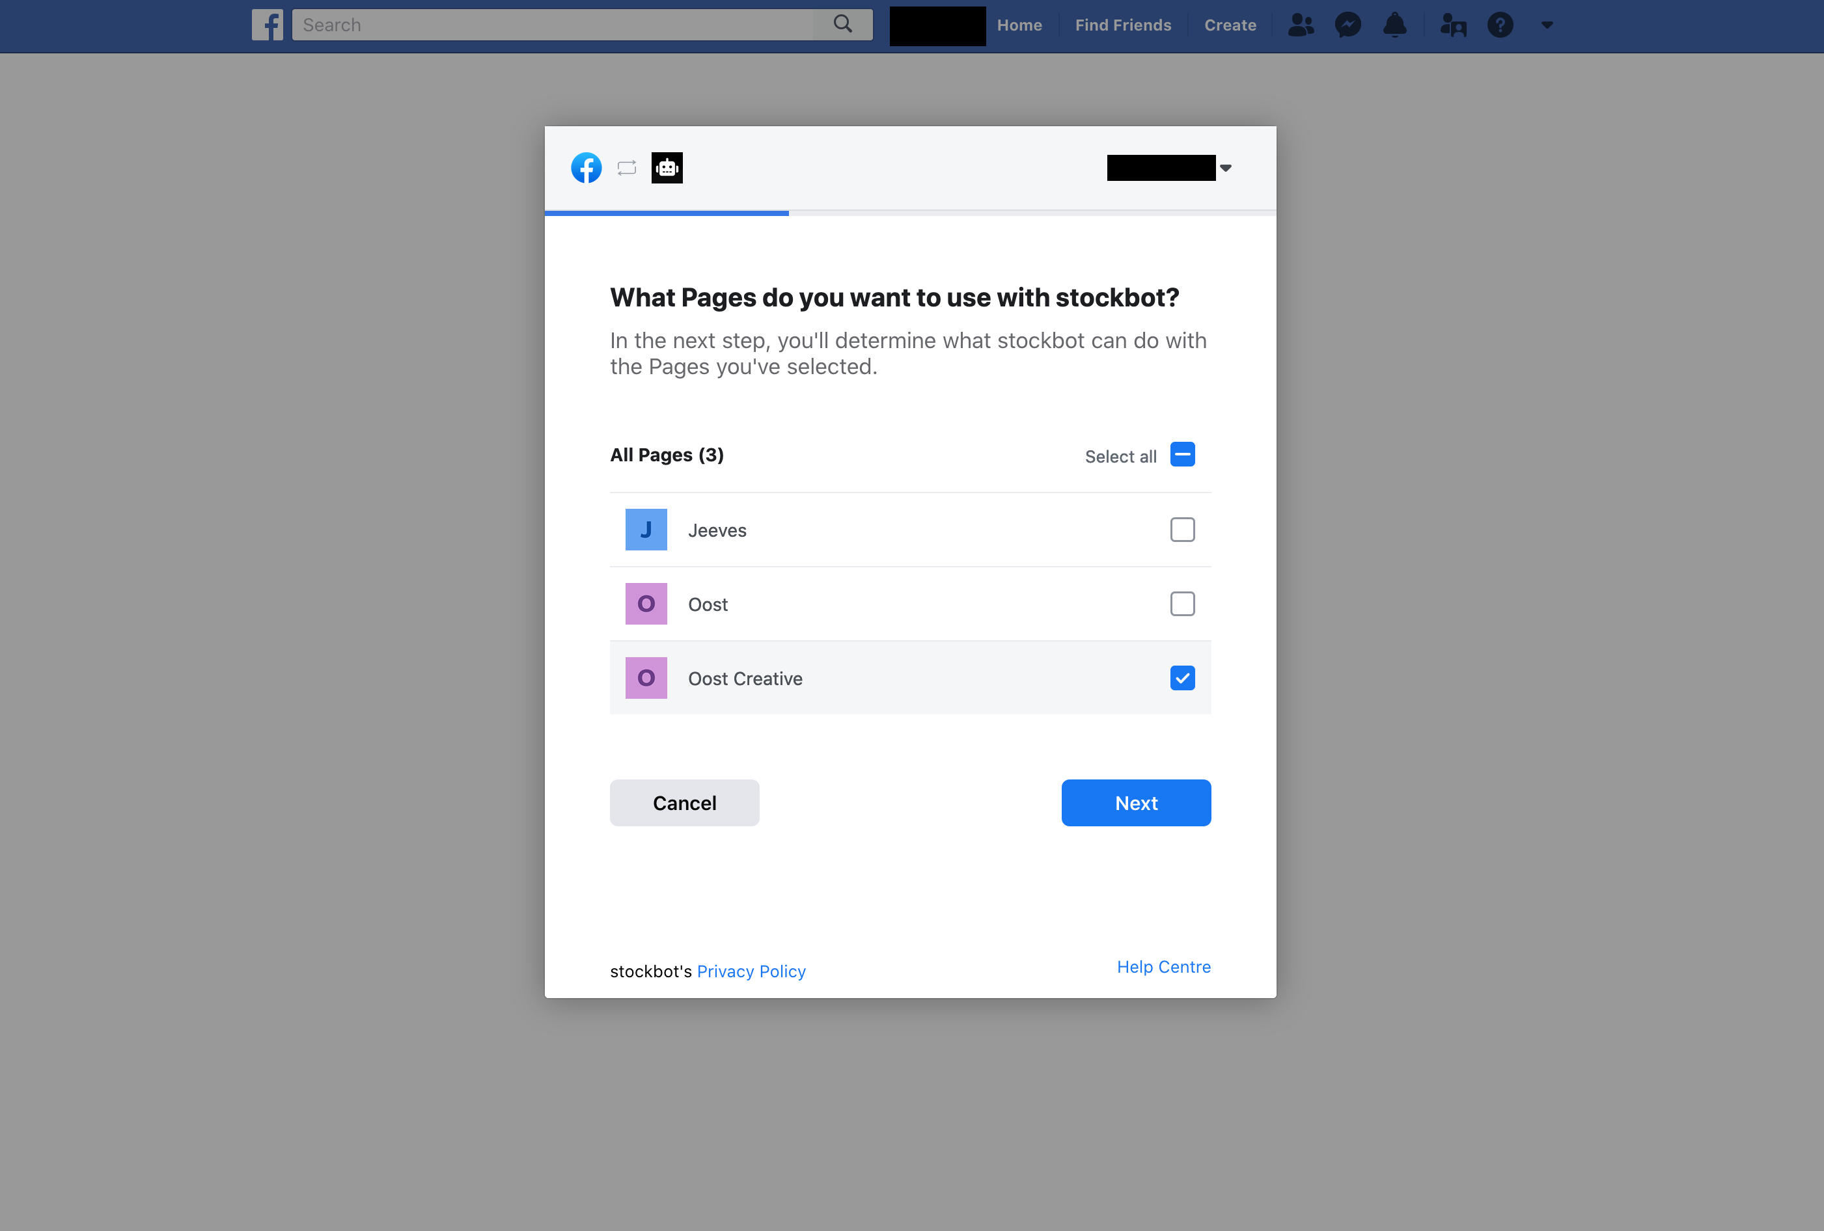Click the Oost Creative page name
Viewport: 1824px width, 1231px height.
pos(745,679)
